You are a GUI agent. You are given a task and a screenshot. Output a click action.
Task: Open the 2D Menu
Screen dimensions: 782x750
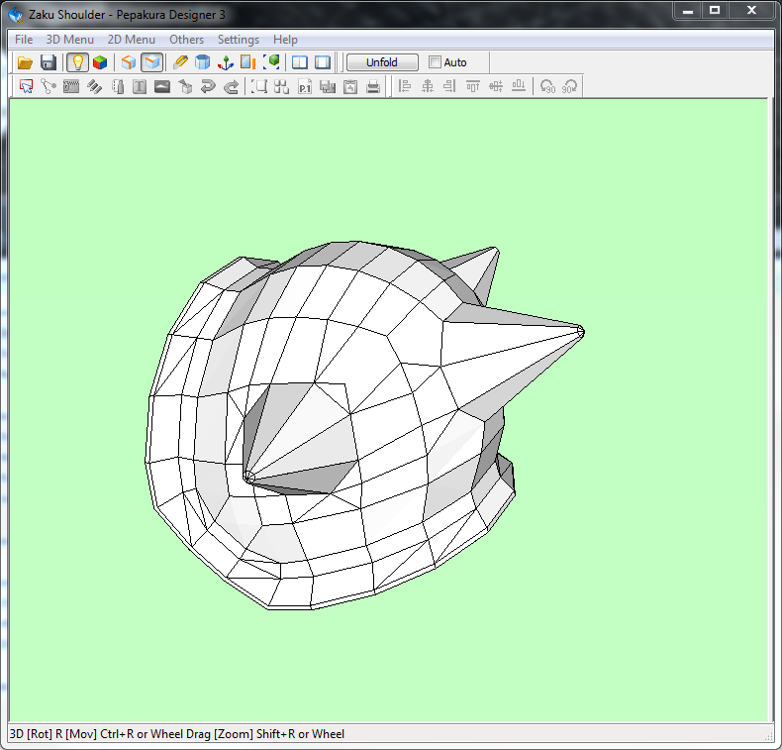click(132, 40)
